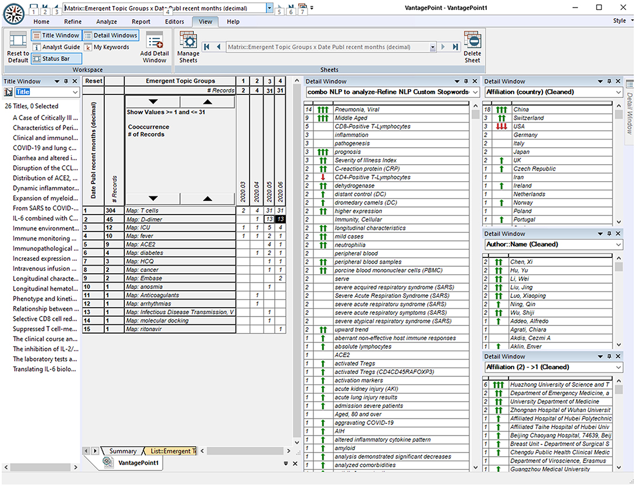This screenshot has width=635, height=486.
Task: Open Title Window options menu arrow
Action: (57, 81)
